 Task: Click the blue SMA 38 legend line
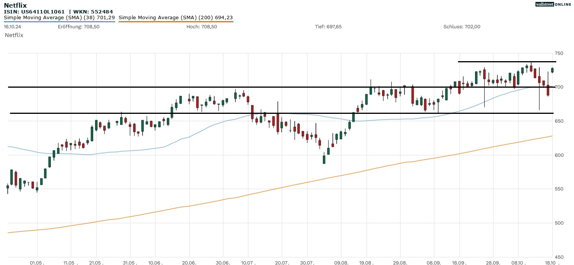(x=59, y=22)
